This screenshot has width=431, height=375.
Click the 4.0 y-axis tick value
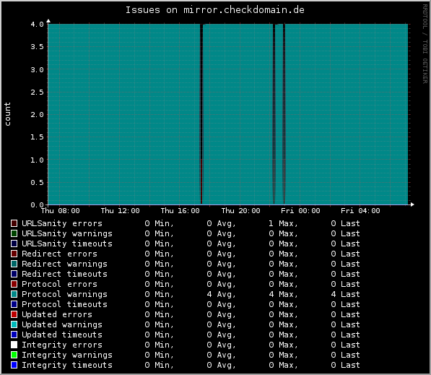[37, 25]
